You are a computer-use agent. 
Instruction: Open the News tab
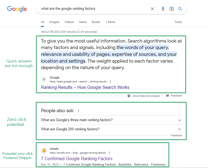point(83,22)
